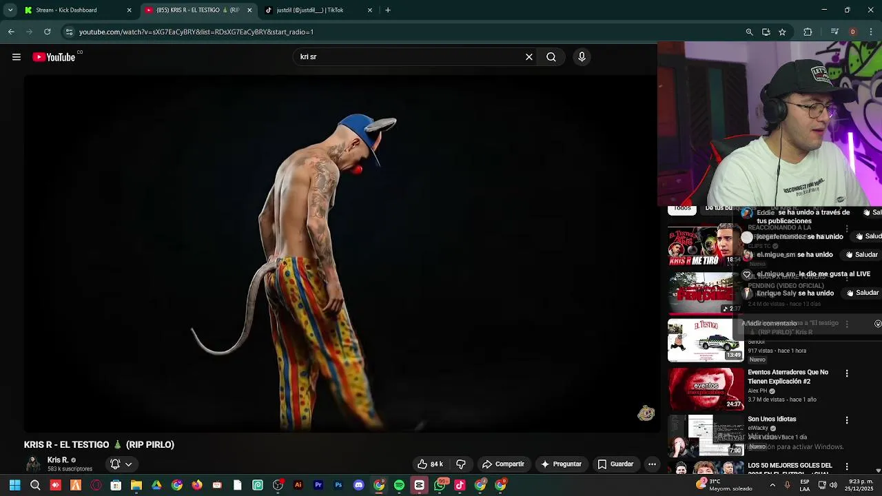Open CapCut from taskbar

pos(419,486)
